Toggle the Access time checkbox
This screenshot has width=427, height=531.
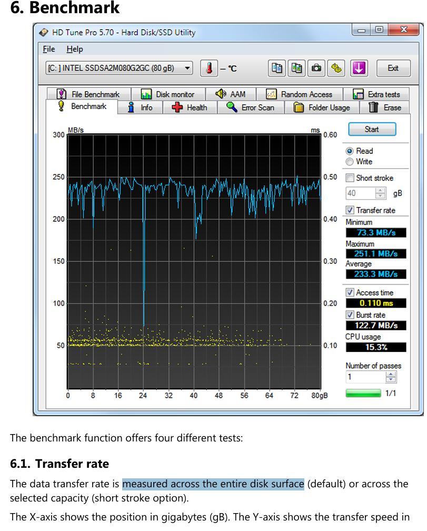coord(350,292)
